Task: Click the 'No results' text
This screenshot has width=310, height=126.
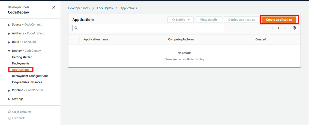Action: (184, 53)
